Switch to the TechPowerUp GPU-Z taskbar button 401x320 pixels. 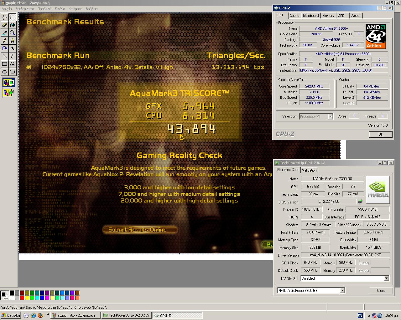pos(127,315)
